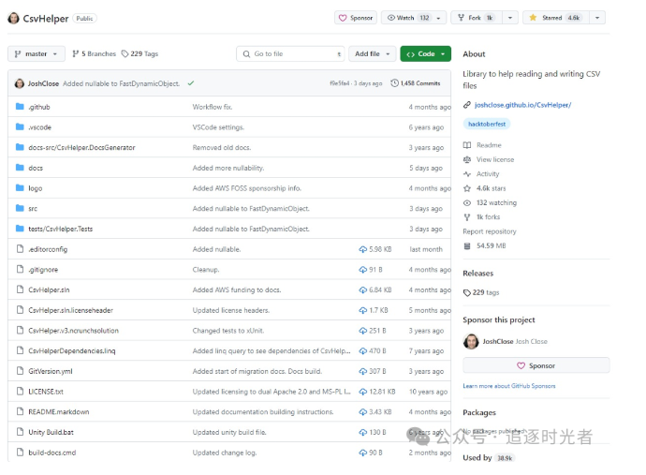This screenshot has height=475, width=646.
Task: Click download cloud icon for .editorconfig 5.98 KB
Action: [363, 249]
